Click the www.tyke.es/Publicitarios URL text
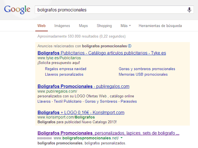This screenshot has width=198, height=148. (59, 58)
